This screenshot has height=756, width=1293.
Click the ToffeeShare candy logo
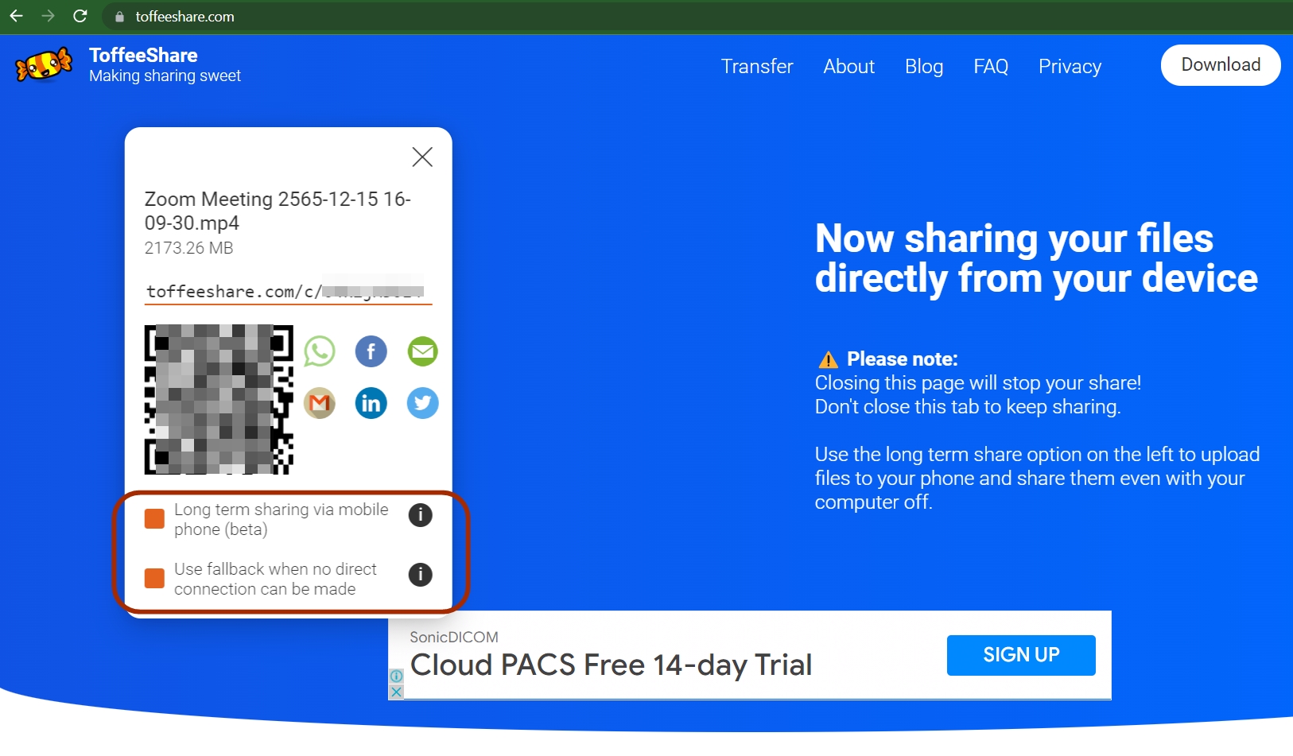click(x=42, y=65)
